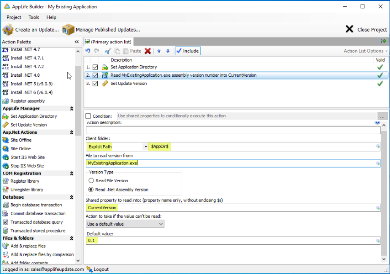Collapse the AppLife Manager group
This screenshot has width=390, height=274.
(x=72, y=108)
